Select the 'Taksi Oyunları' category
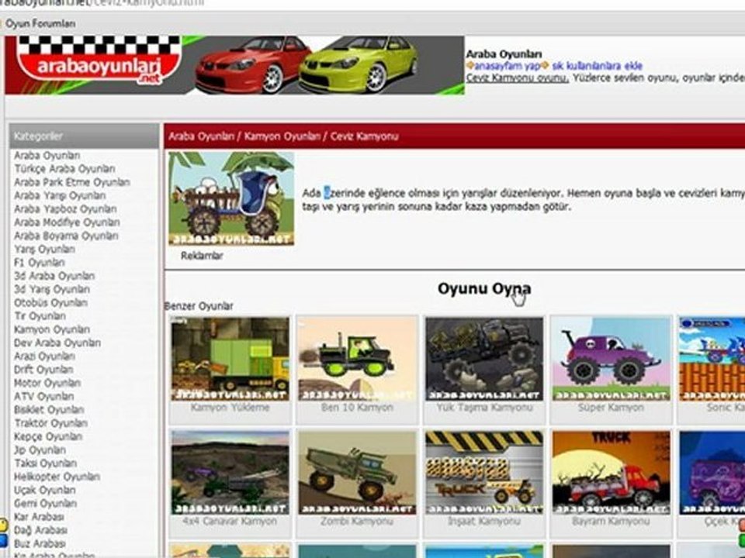Viewport: 745px width, 558px height. coord(45,463)
